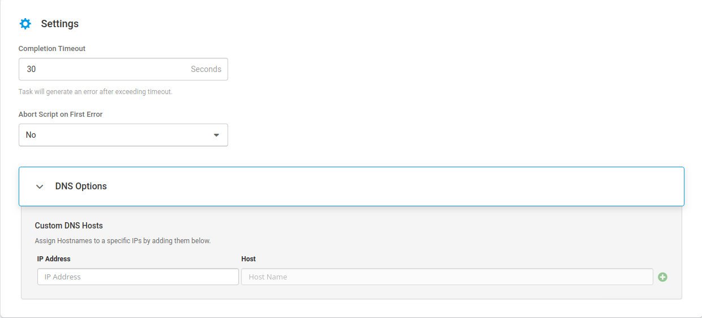Click the DNS Options header title
The height and width of the screenshot is (318, 702).
pyautogui.click(x=81, y=186)
